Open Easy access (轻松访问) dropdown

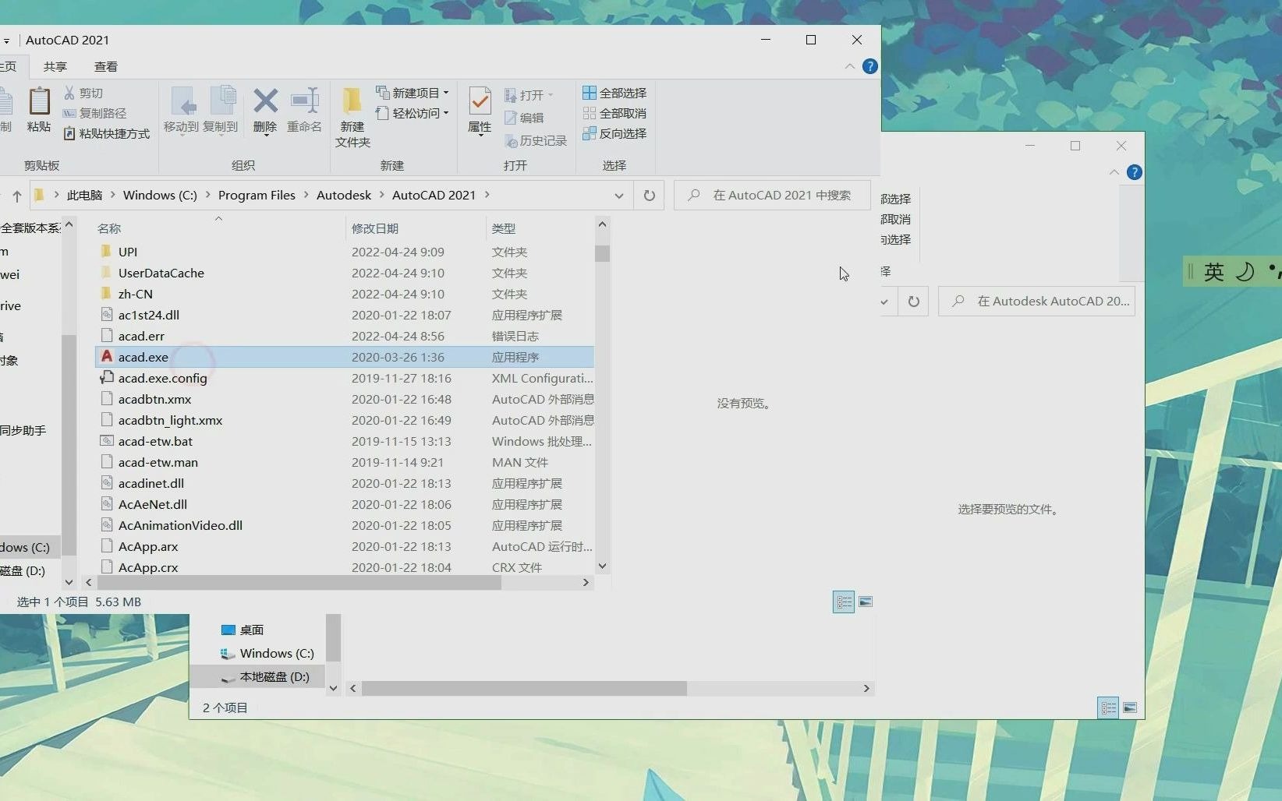[x=413, y=113]
